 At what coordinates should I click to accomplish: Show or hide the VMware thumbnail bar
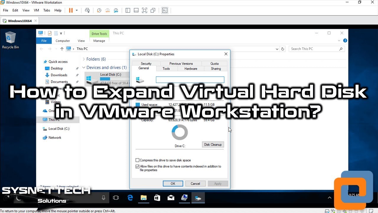click(136, 10)
